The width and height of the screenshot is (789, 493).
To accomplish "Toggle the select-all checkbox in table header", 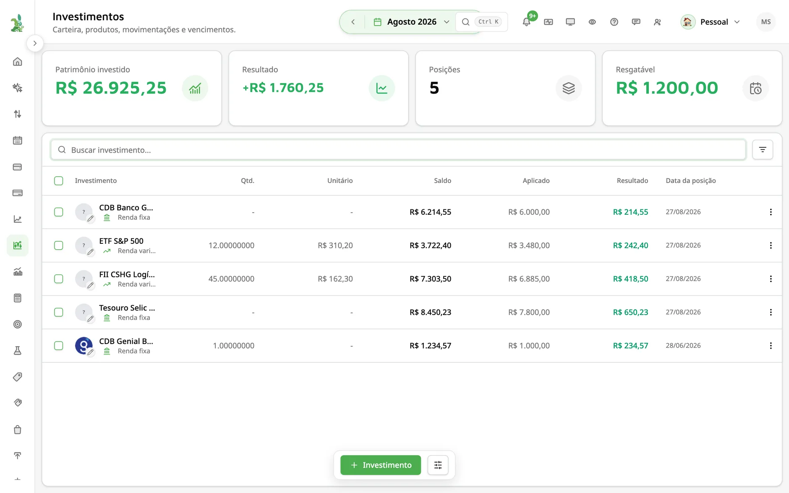I will tap(59, 181).
